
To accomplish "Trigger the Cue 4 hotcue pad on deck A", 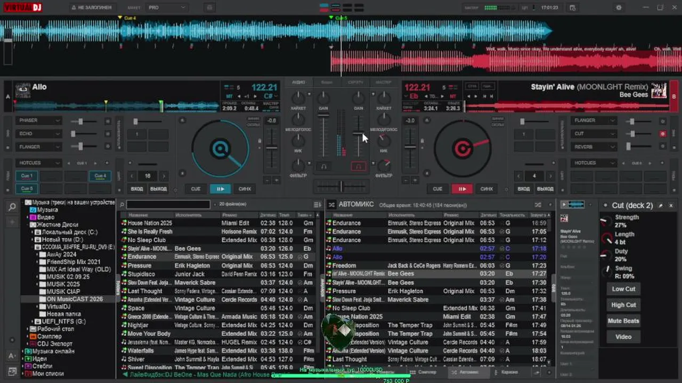I will click(x=100, y=176).
